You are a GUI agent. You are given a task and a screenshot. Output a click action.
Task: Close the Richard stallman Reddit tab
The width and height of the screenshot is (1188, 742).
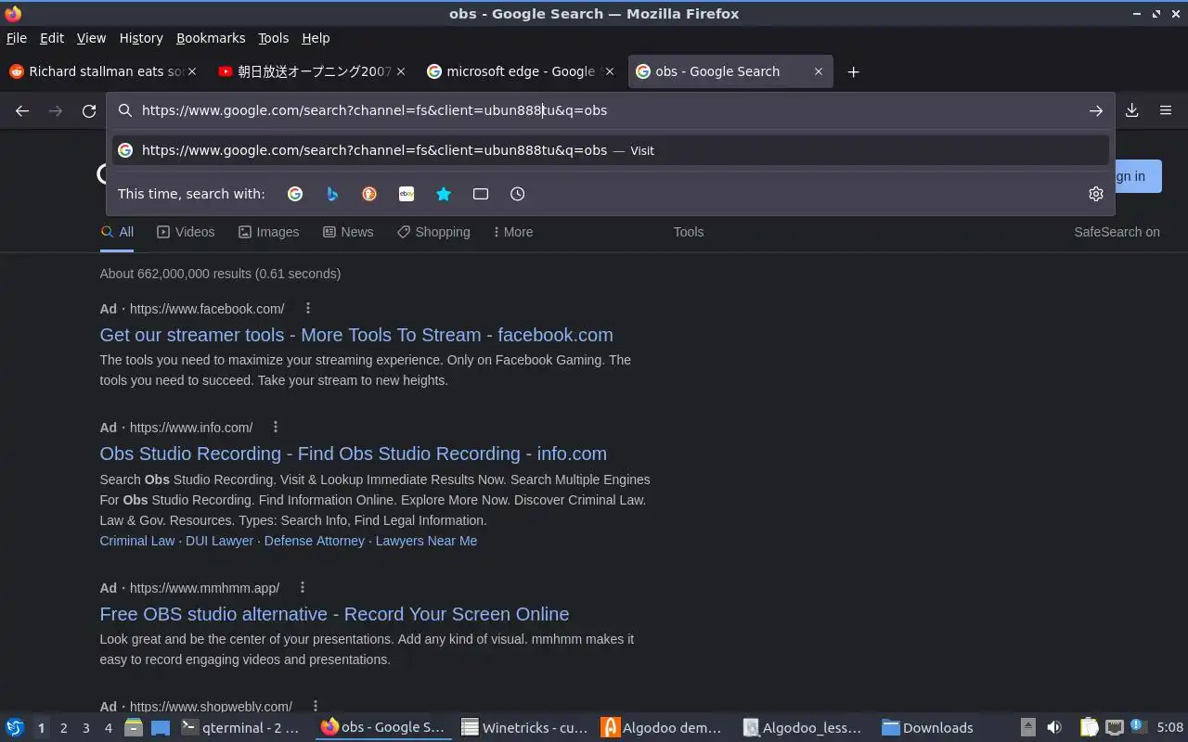192,71
